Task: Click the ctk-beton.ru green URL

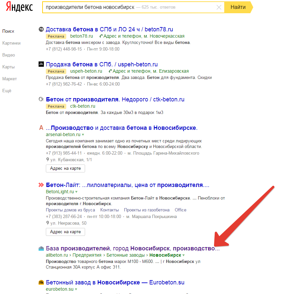Action: 83,106
